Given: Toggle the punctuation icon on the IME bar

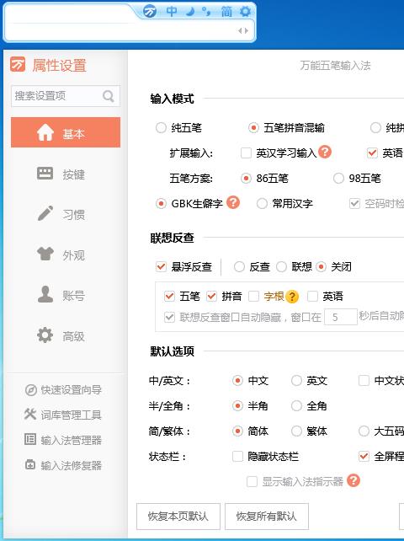Looking at the screenshot, I should (x=207, y=12).
